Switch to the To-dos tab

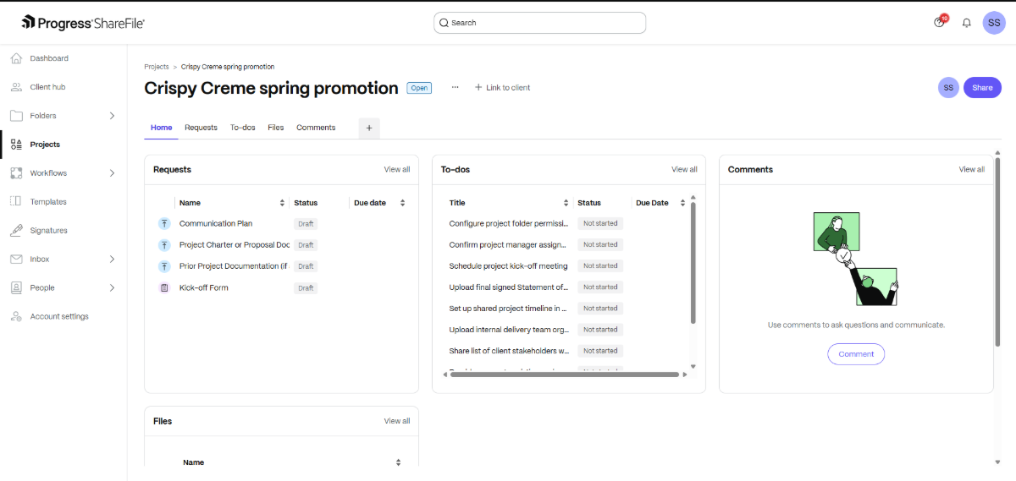[243, 128]
